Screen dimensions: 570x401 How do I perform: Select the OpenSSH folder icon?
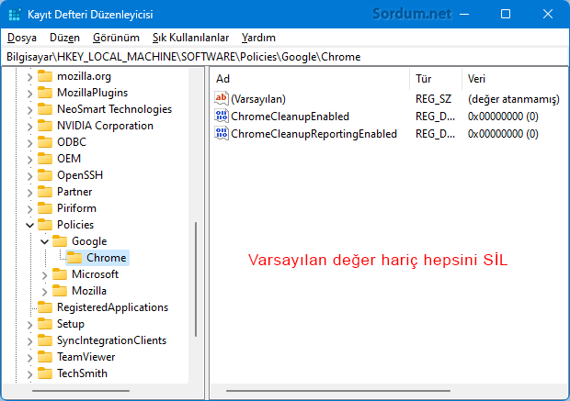45,175
